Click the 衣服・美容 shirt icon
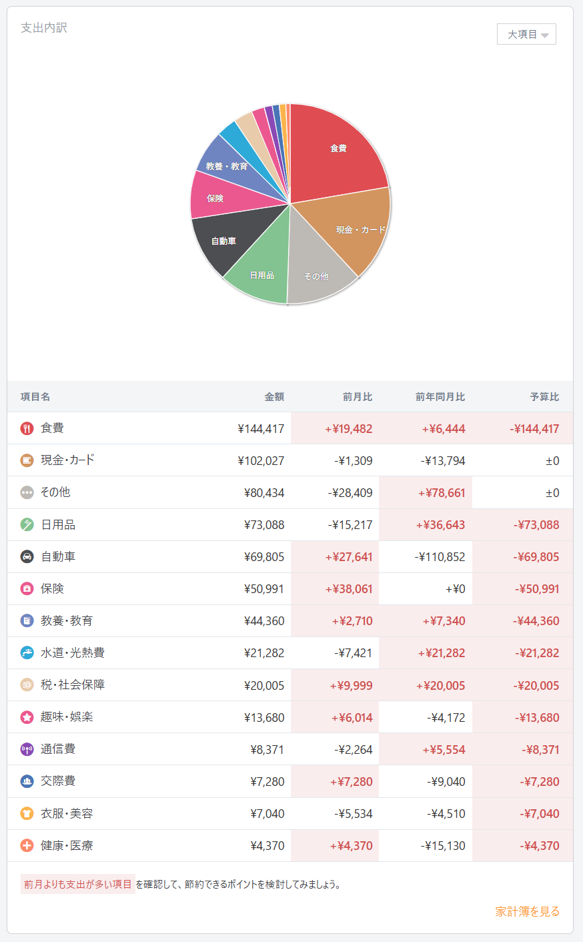Viewport: 583px width, 942px height. coord(27,813)
